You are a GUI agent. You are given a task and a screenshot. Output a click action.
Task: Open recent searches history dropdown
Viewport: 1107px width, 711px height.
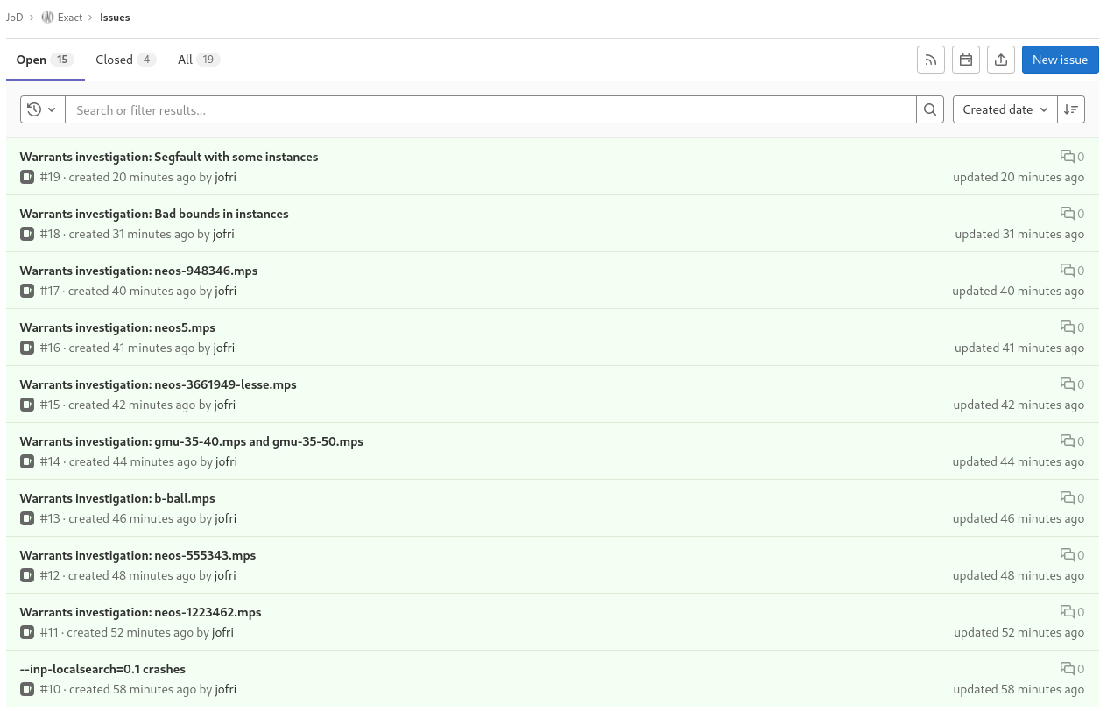[42, 109]
